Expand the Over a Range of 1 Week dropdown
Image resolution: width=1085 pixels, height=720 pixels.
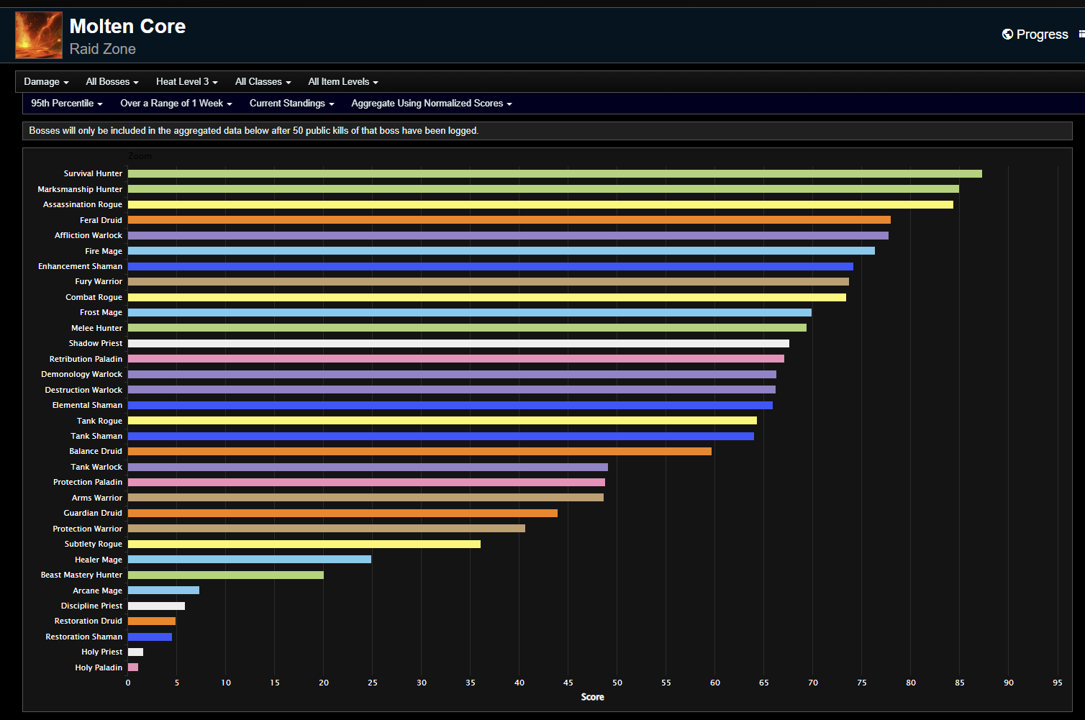[x=176, y=103]
